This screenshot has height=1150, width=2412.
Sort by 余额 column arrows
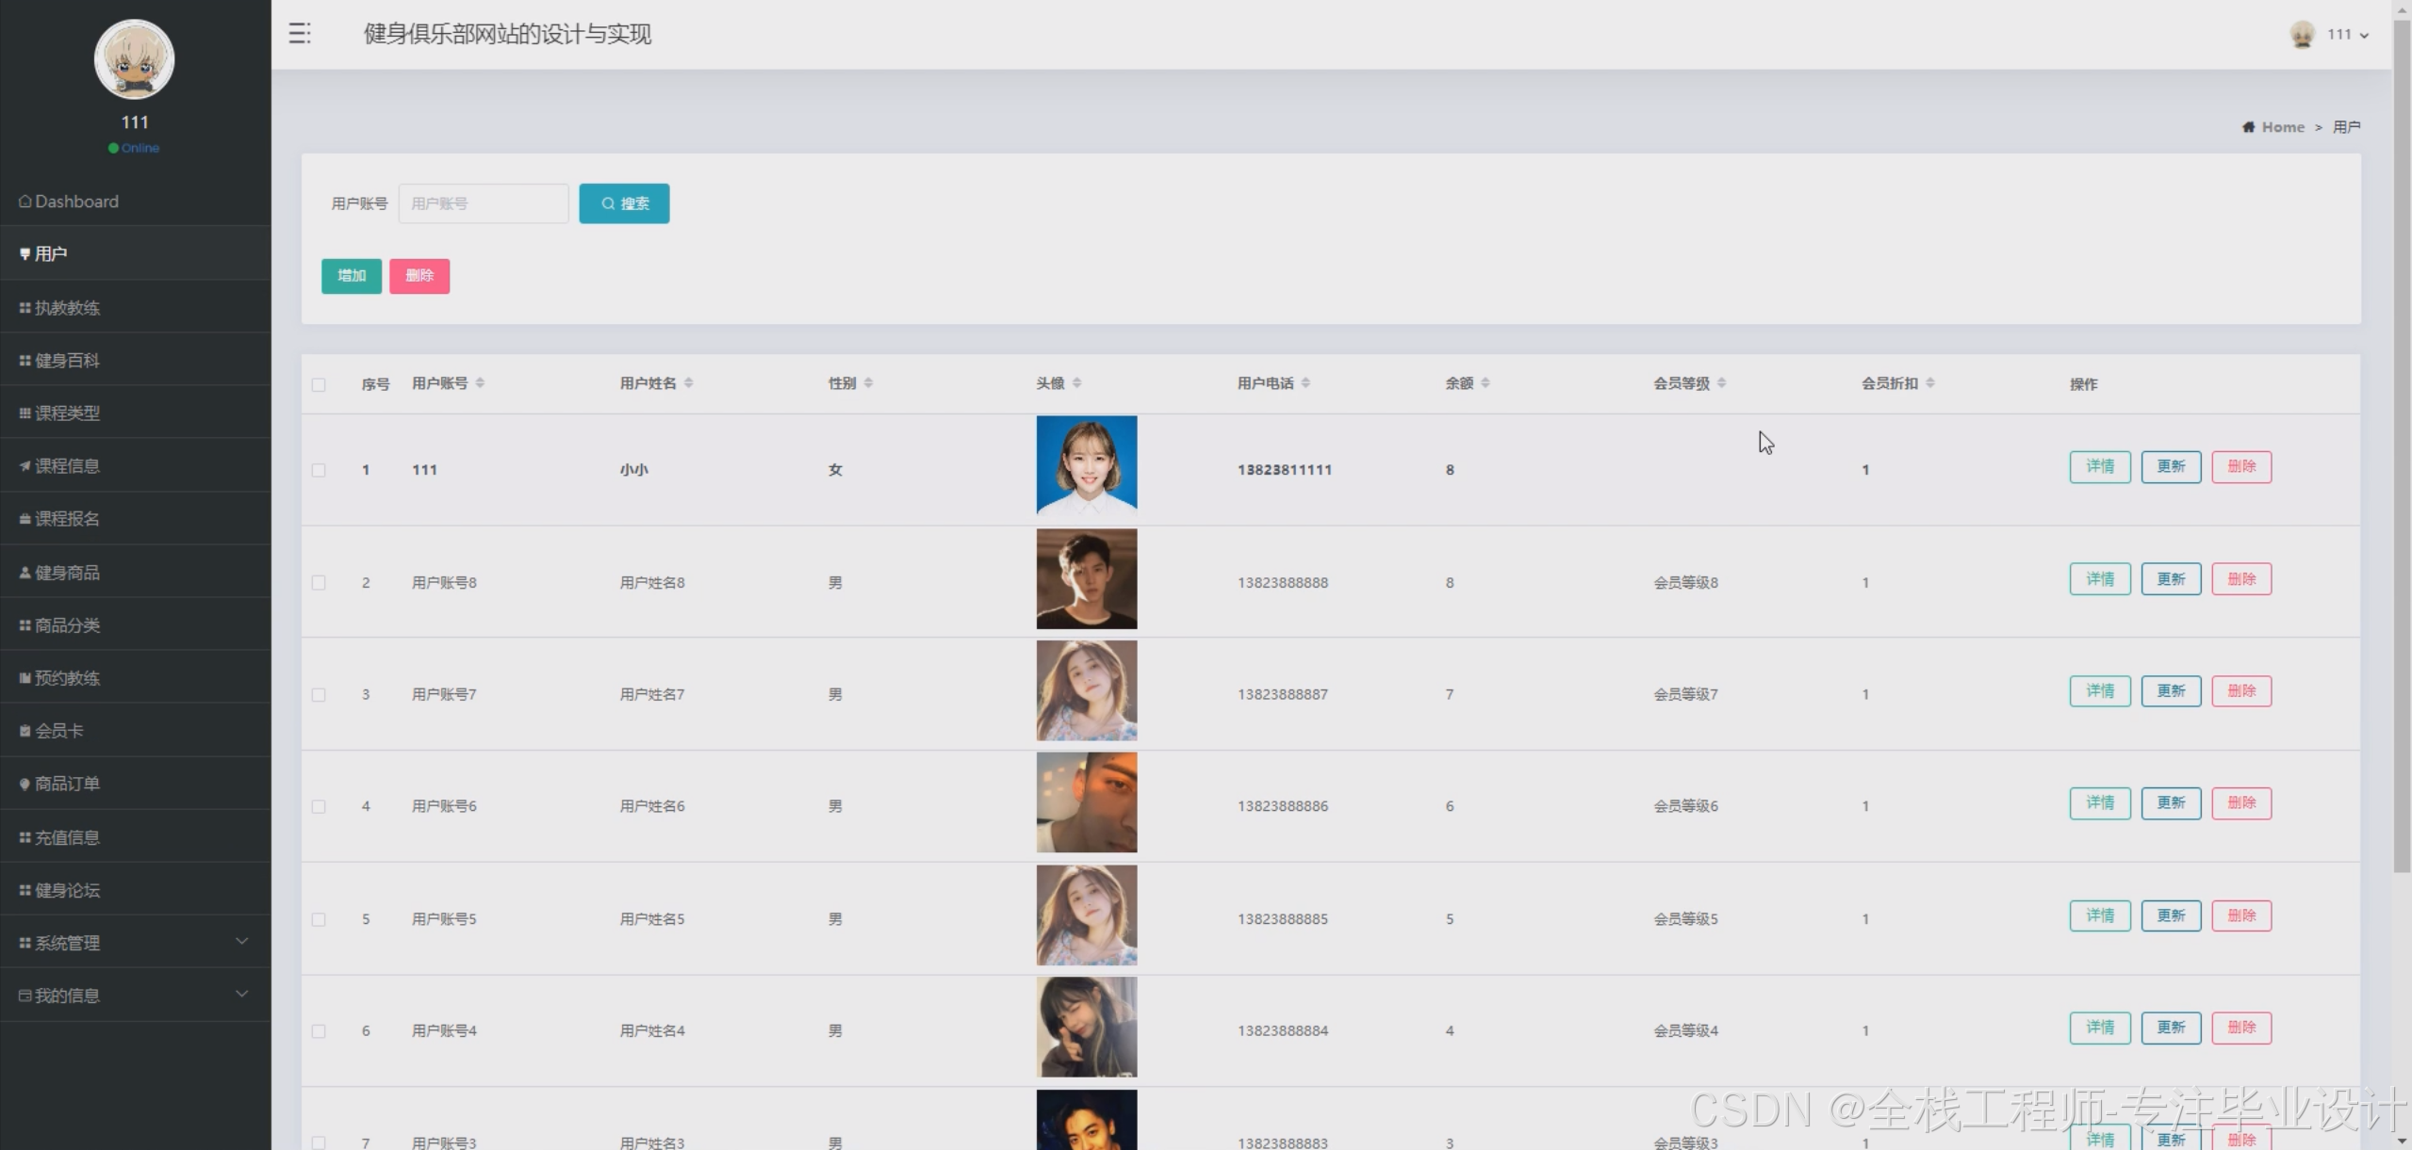click(1485, 382)
